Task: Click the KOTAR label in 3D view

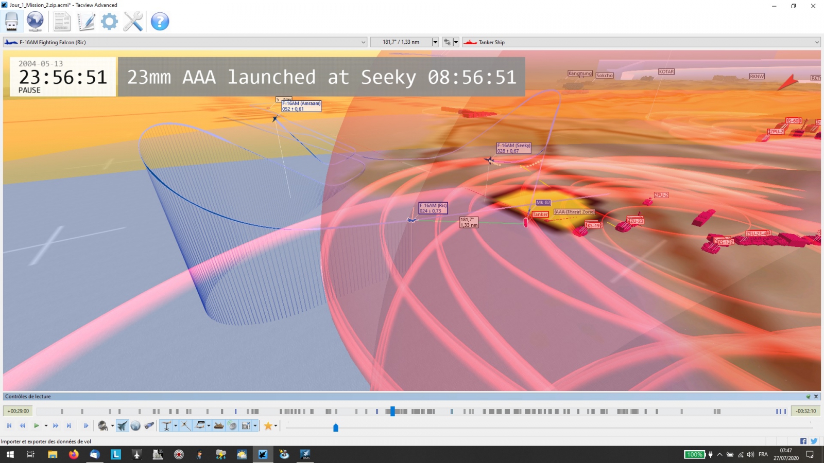Action: (666, 72)
